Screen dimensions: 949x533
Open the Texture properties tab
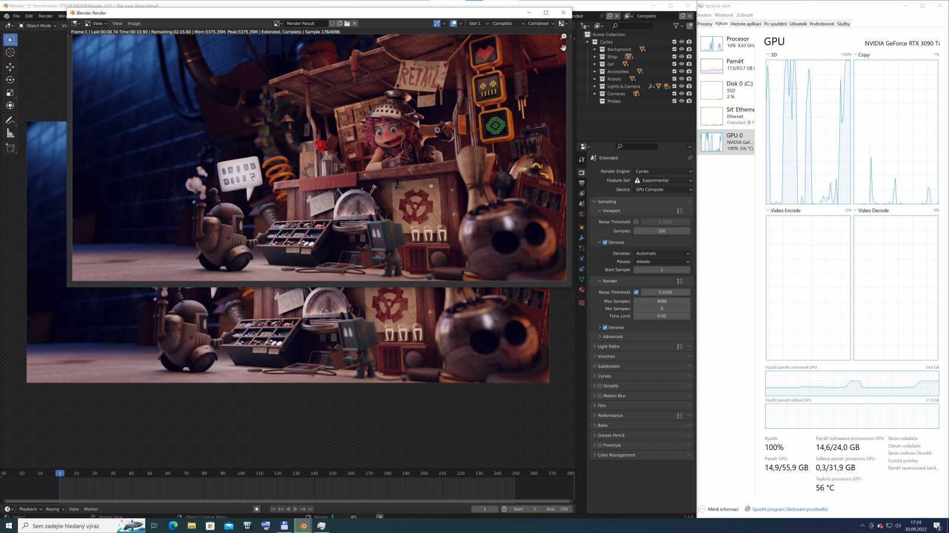point(582,303)
